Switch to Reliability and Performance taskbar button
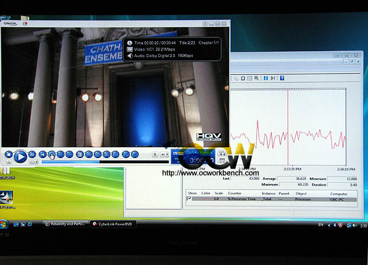368x265 pixels. (x=66, y=224)
